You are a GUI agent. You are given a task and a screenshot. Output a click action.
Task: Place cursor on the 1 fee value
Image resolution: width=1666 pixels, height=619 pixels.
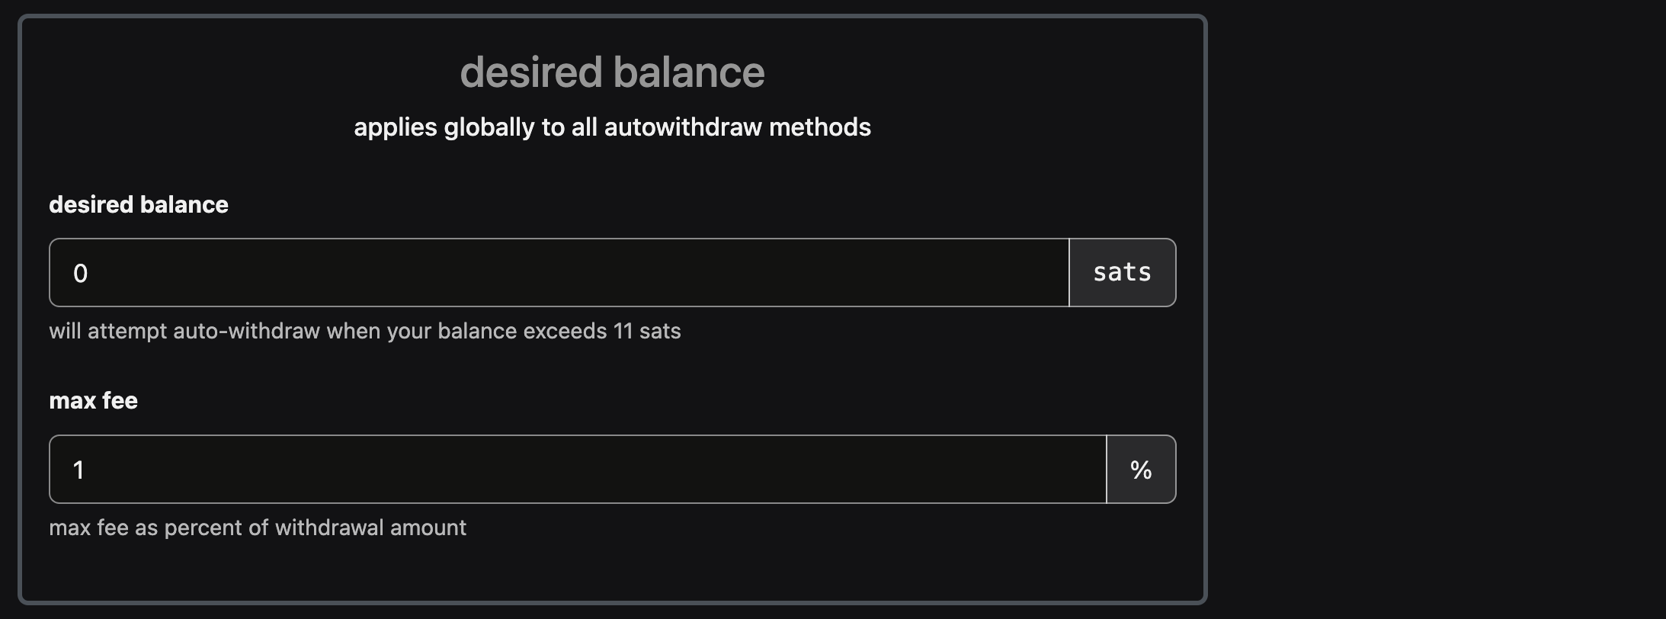[x=78, y=470]
